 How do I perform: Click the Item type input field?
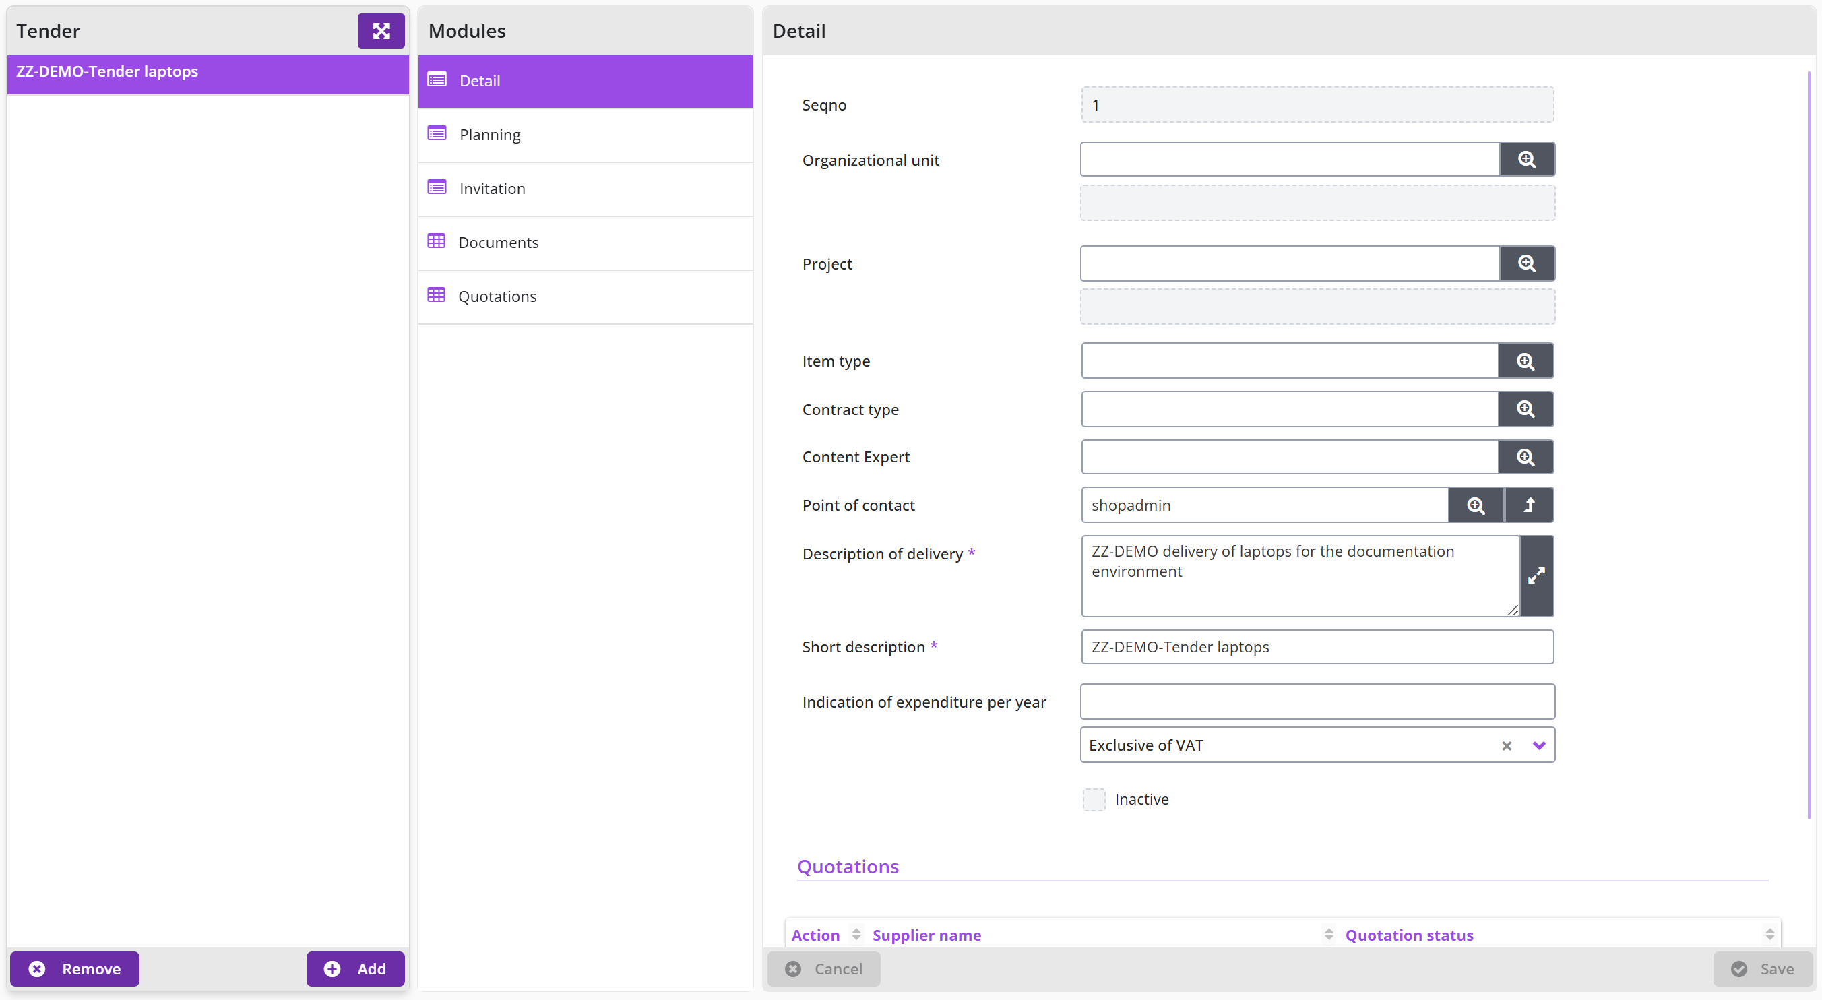1290,361
